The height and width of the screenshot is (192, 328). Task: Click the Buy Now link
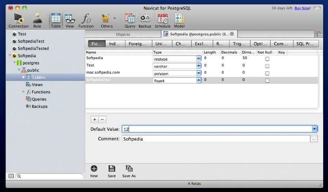(x=302, y=8)
